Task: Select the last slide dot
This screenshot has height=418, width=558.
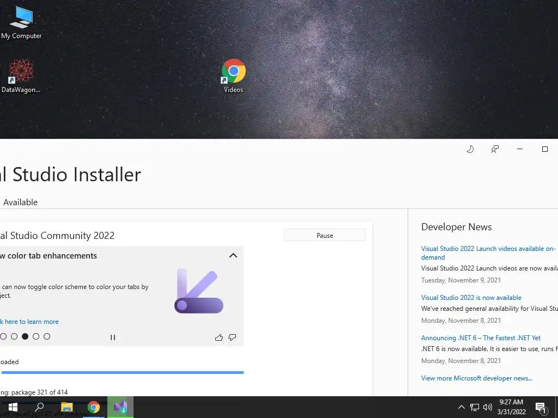Action: [47, 336]
